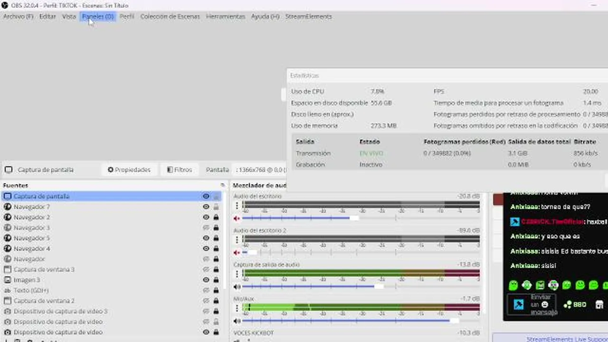This screenshot has width=608, height=342.
Task: Mute the Mic/Aux channel
Action: [237, 321]
